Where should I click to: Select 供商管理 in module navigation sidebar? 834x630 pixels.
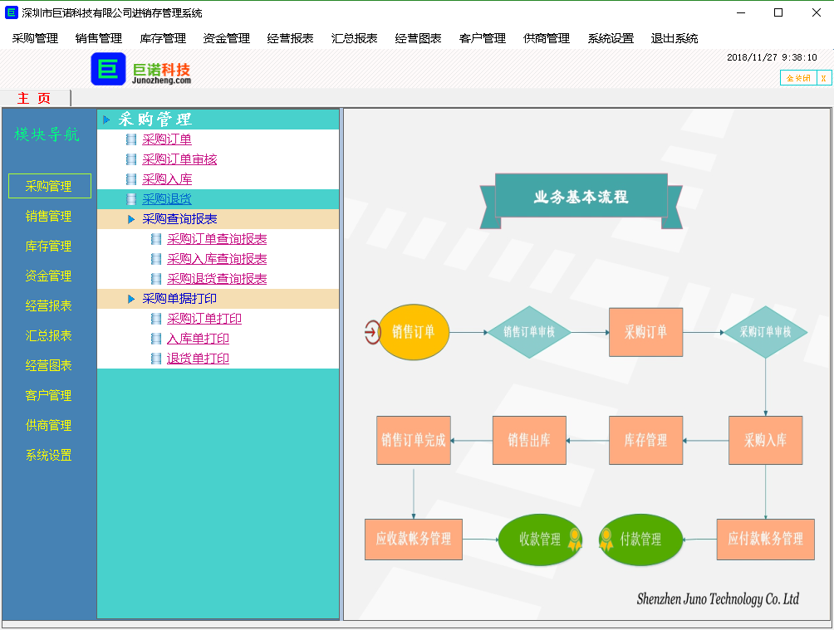[48, 425]
